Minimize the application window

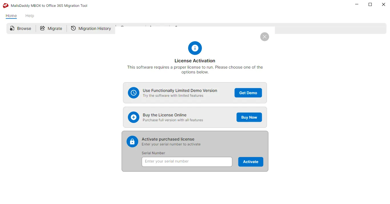357,5
